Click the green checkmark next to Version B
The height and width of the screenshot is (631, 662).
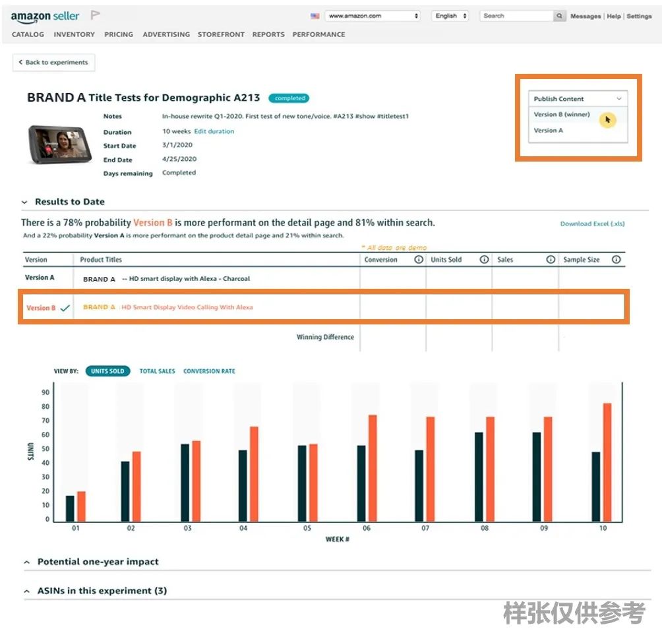tap(64, 307)
